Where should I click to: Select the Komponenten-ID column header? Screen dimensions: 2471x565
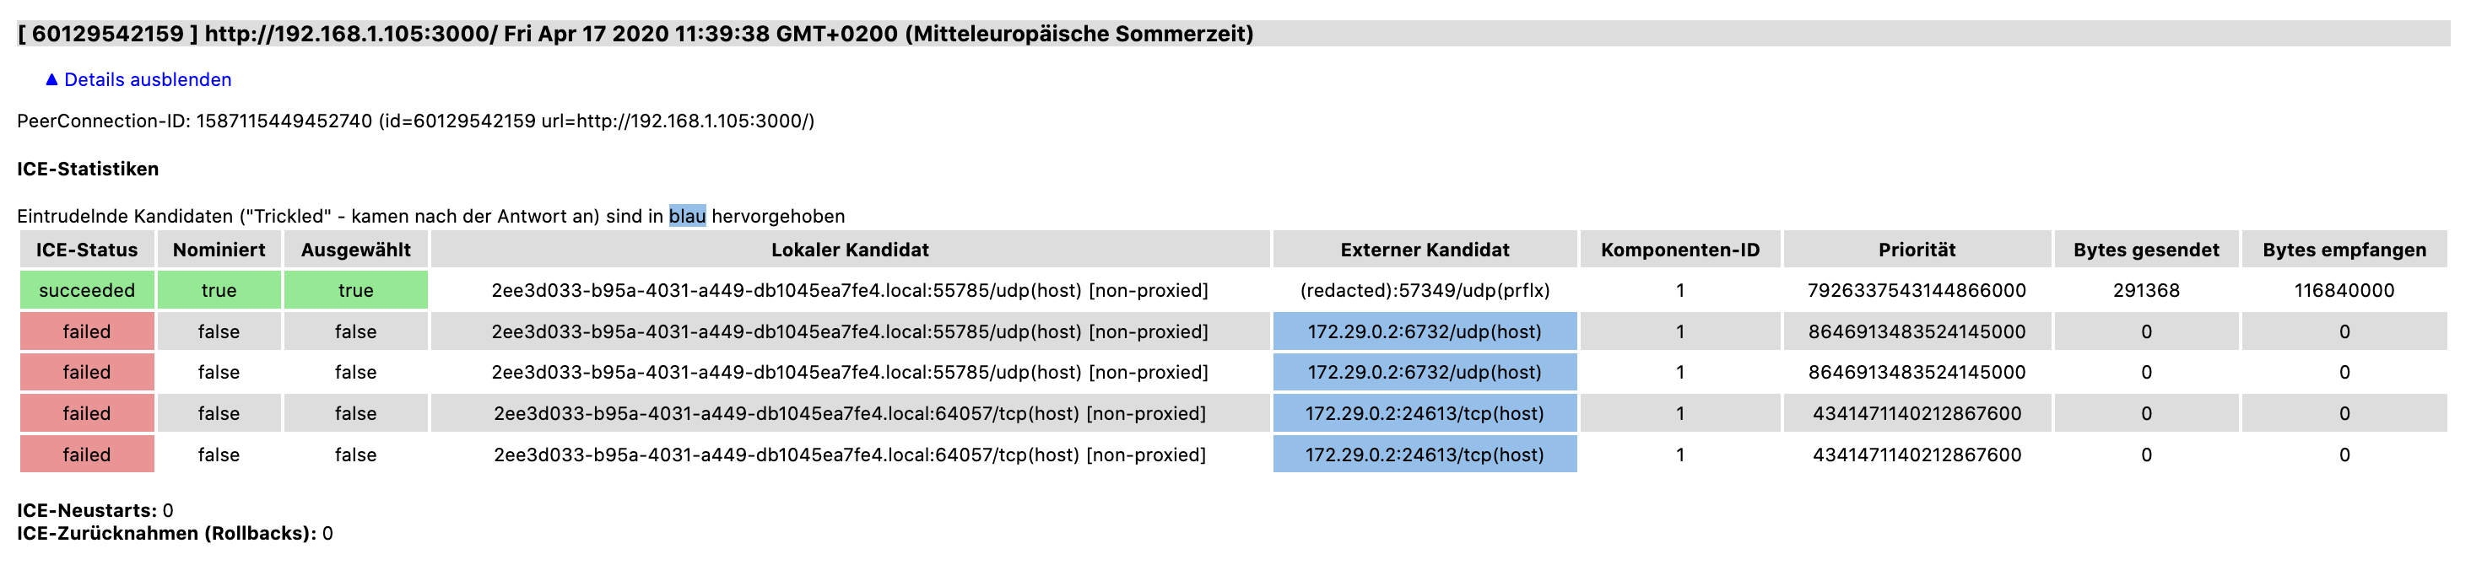(1680, 250)
